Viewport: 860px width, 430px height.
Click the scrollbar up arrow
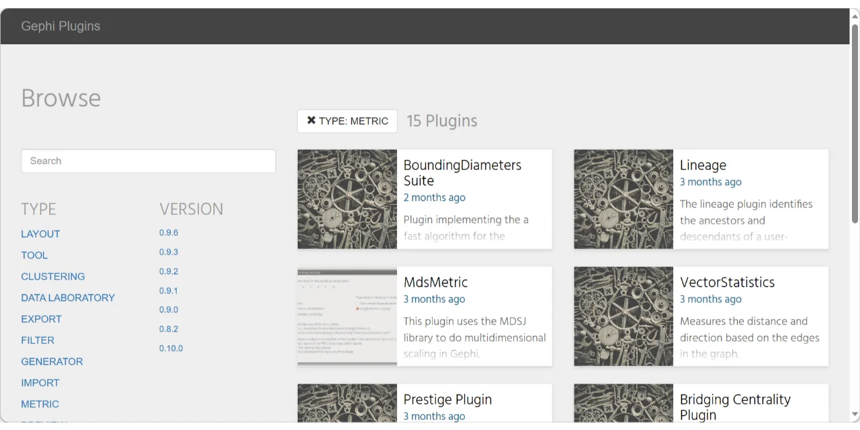click(855, 15)
